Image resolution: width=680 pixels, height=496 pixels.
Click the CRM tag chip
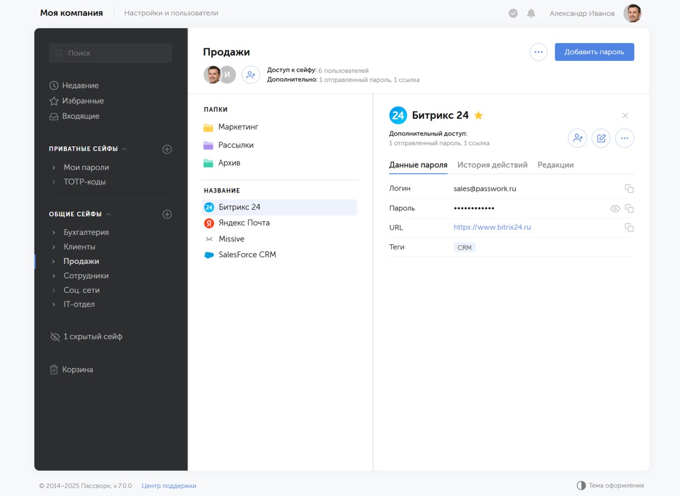click(464, 247)
